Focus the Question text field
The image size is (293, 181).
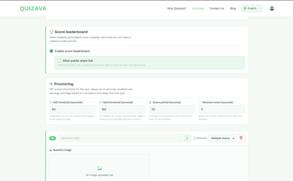tap(121, 138)
